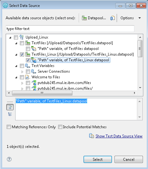Image resolution: width=148 pixels, height=169 pixels.
Task: Collapse the TestFiles datapool node
Action: [x=16, y=43]
